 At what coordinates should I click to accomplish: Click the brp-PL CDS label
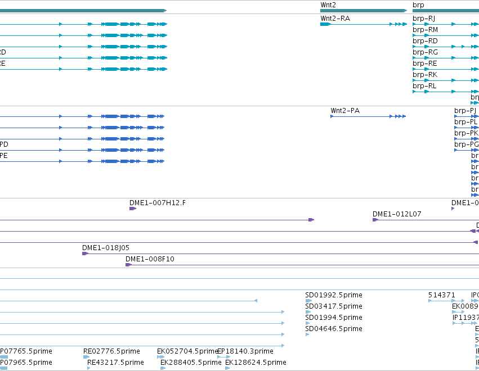tap(465, 122)
